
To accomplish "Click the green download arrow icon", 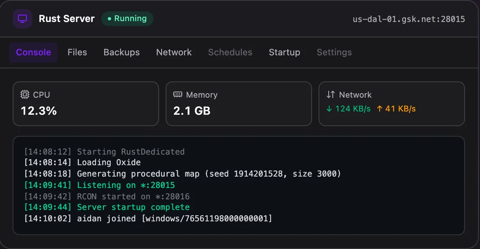I will (x=329, y=109).
